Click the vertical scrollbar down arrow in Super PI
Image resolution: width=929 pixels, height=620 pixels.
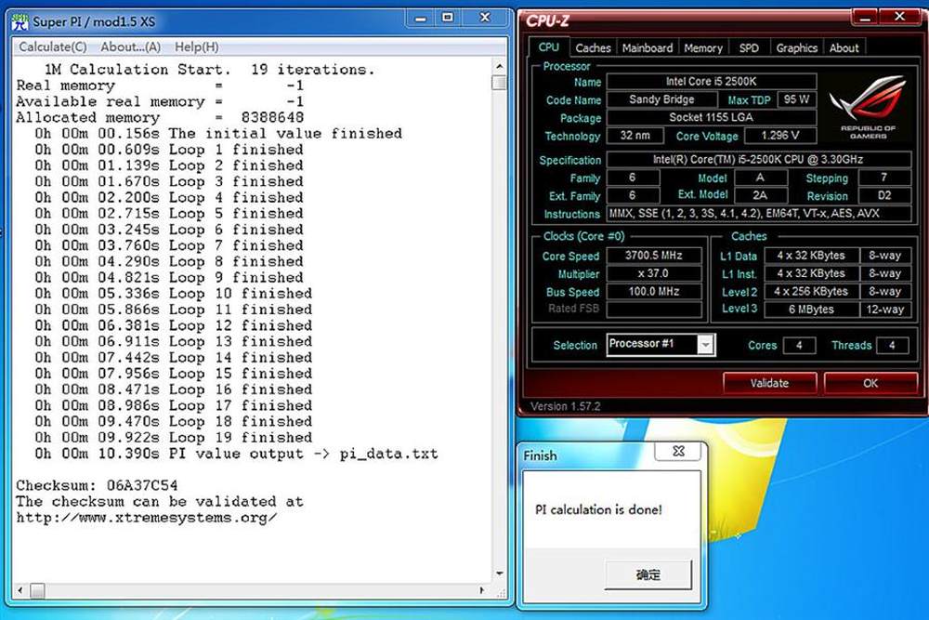click(500, 574)
